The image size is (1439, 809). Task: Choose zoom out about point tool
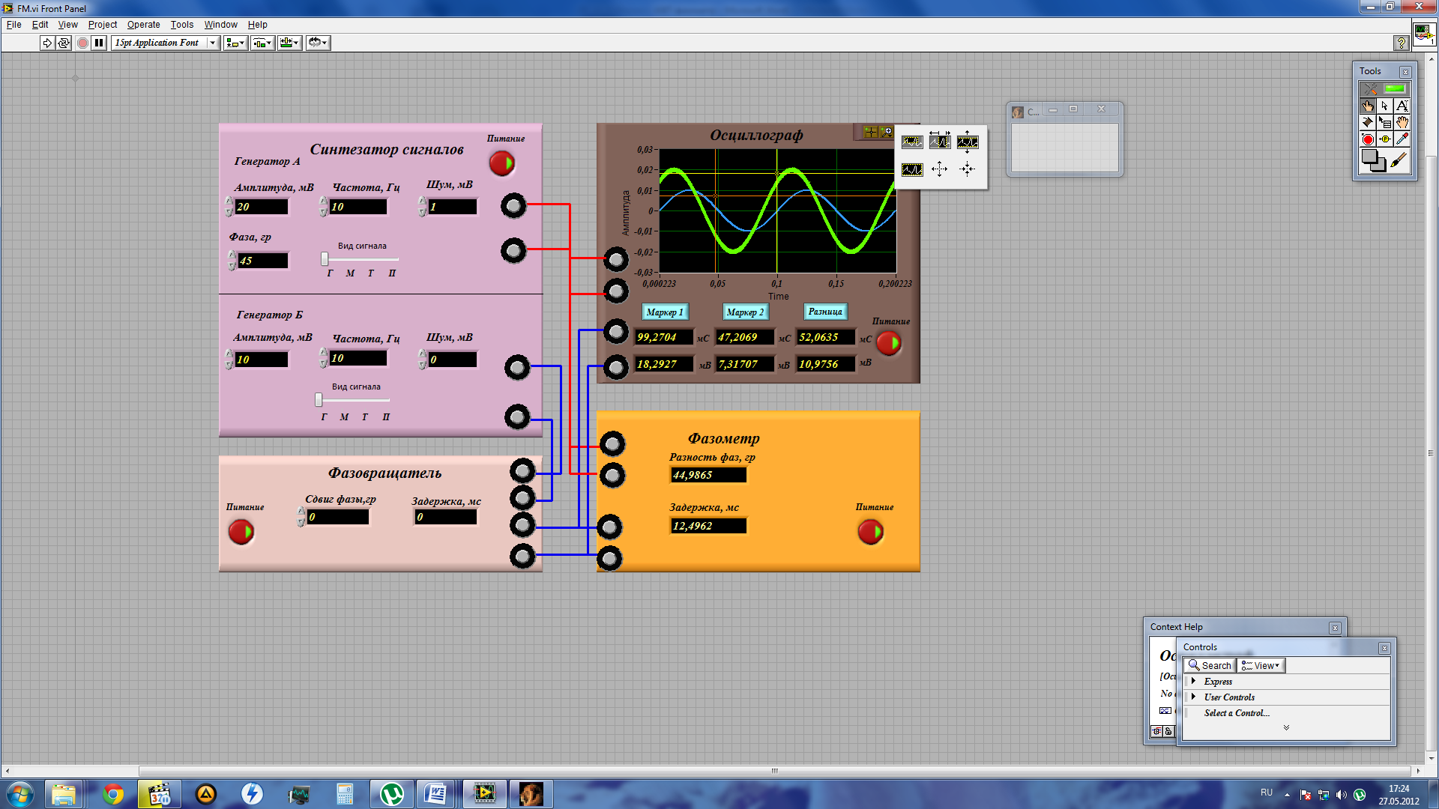point(968,170)
